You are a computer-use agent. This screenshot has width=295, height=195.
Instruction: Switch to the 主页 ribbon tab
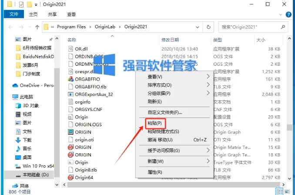pyautogui.click(x=33, y=14)
